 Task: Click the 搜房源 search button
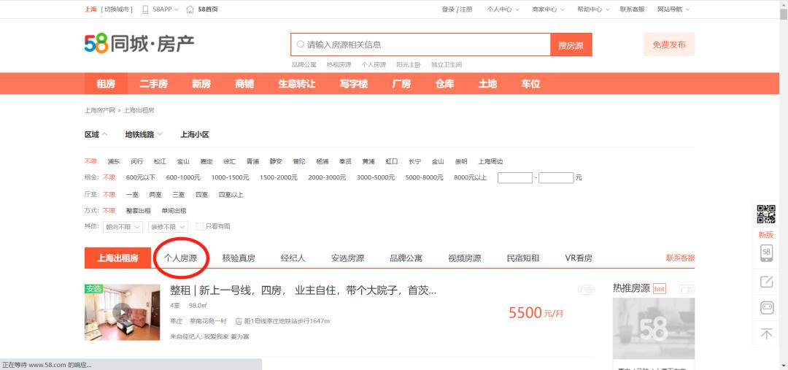pos(571,45)
